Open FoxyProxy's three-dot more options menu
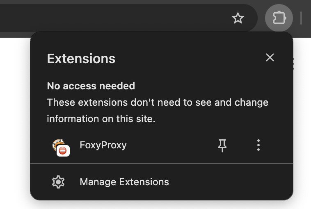Image resolution: width=311 pixels, height=209 pixels. pyautogui.click(x=258, y=145)
